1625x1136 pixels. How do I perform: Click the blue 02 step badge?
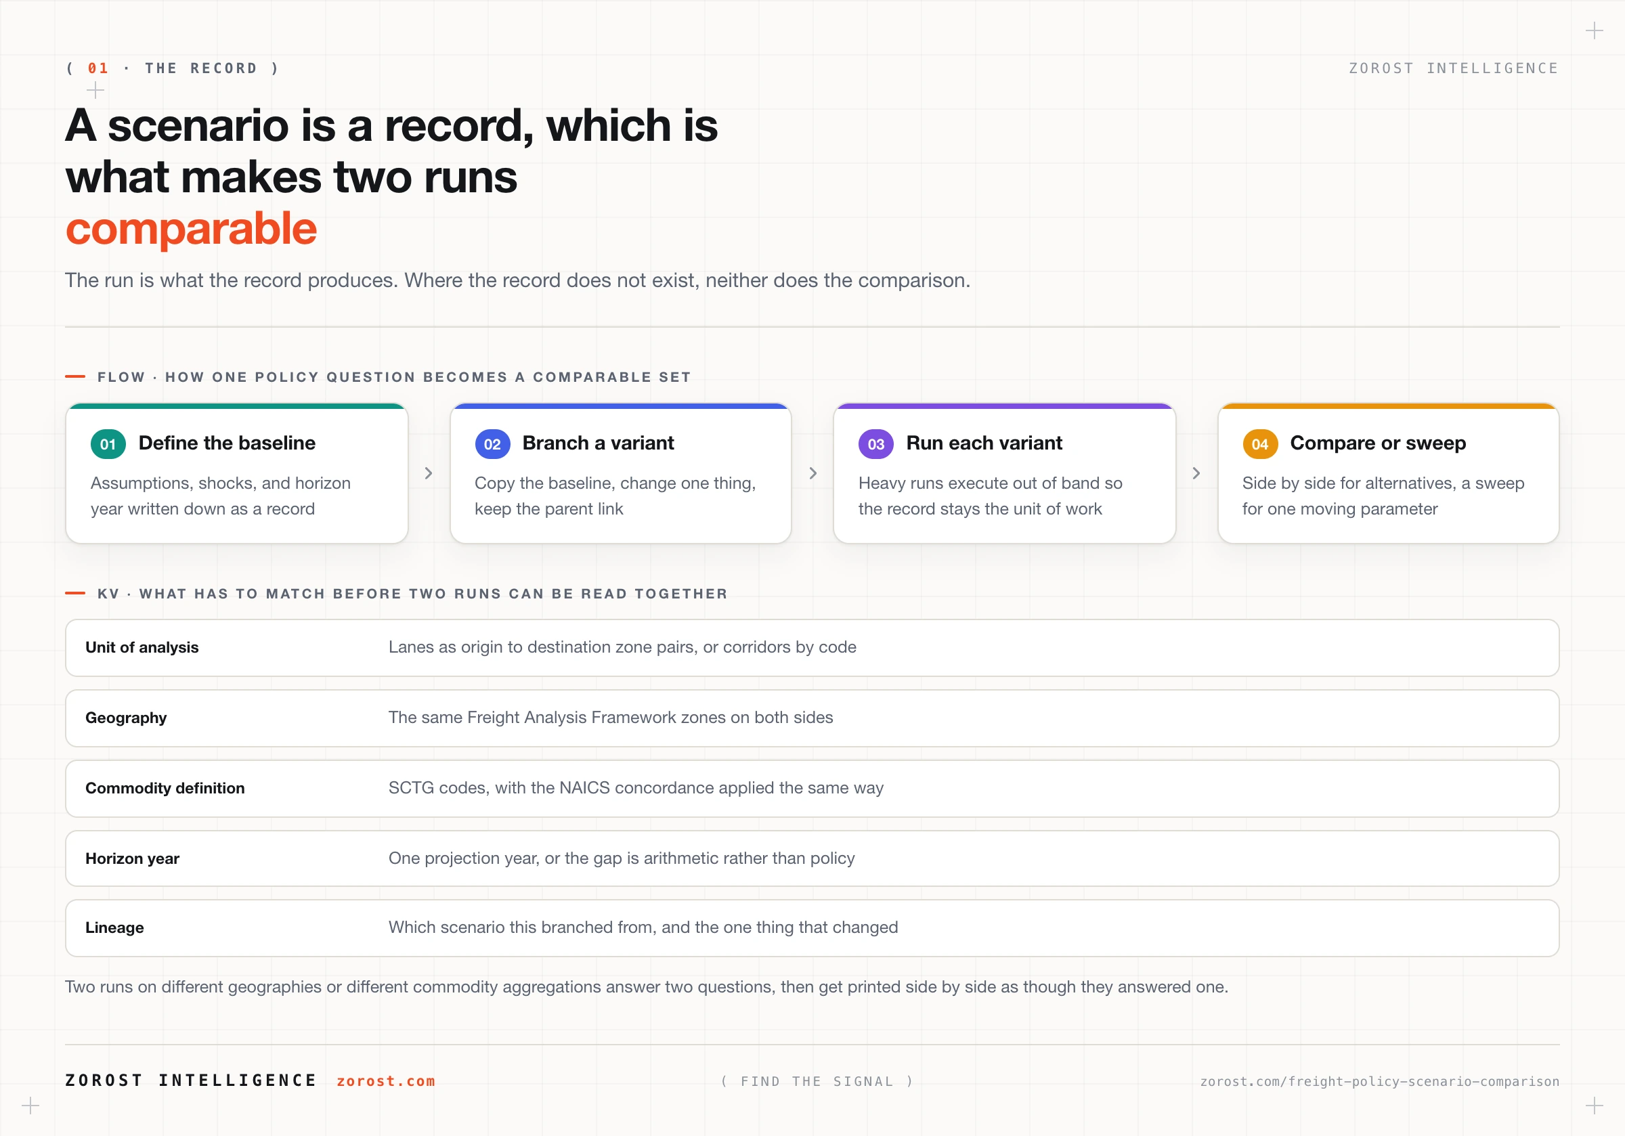tap(493, 444)
